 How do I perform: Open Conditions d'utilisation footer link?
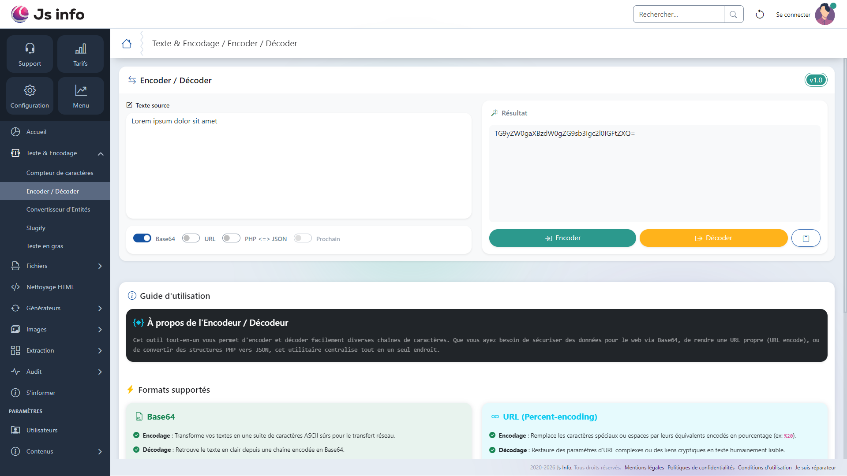point(765,468)
